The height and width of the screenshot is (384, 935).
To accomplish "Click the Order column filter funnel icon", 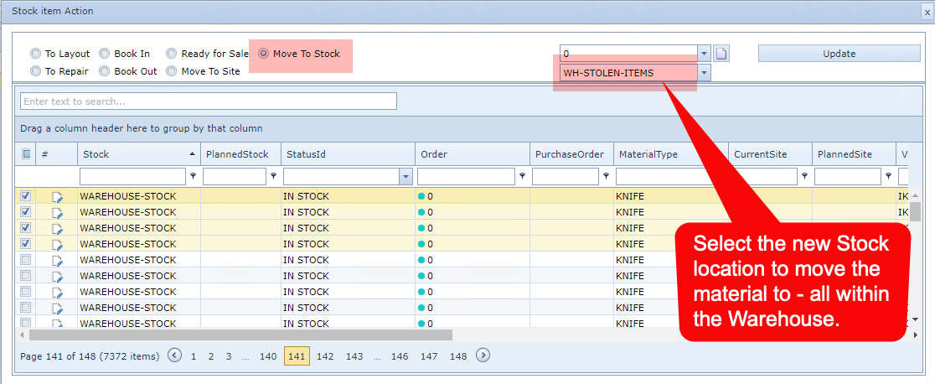I will pyautogui.click(x=523, y=177).
